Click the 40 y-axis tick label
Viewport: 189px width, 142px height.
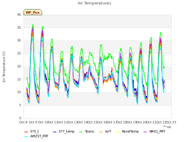(19, 14)
